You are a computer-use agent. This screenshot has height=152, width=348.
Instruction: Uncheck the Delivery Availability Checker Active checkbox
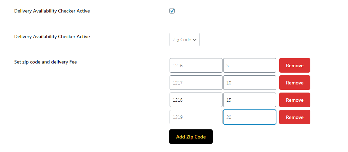[x=172, y=11]
